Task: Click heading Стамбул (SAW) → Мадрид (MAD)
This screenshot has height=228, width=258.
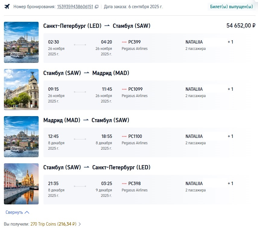Action: [x=86, y=73]
